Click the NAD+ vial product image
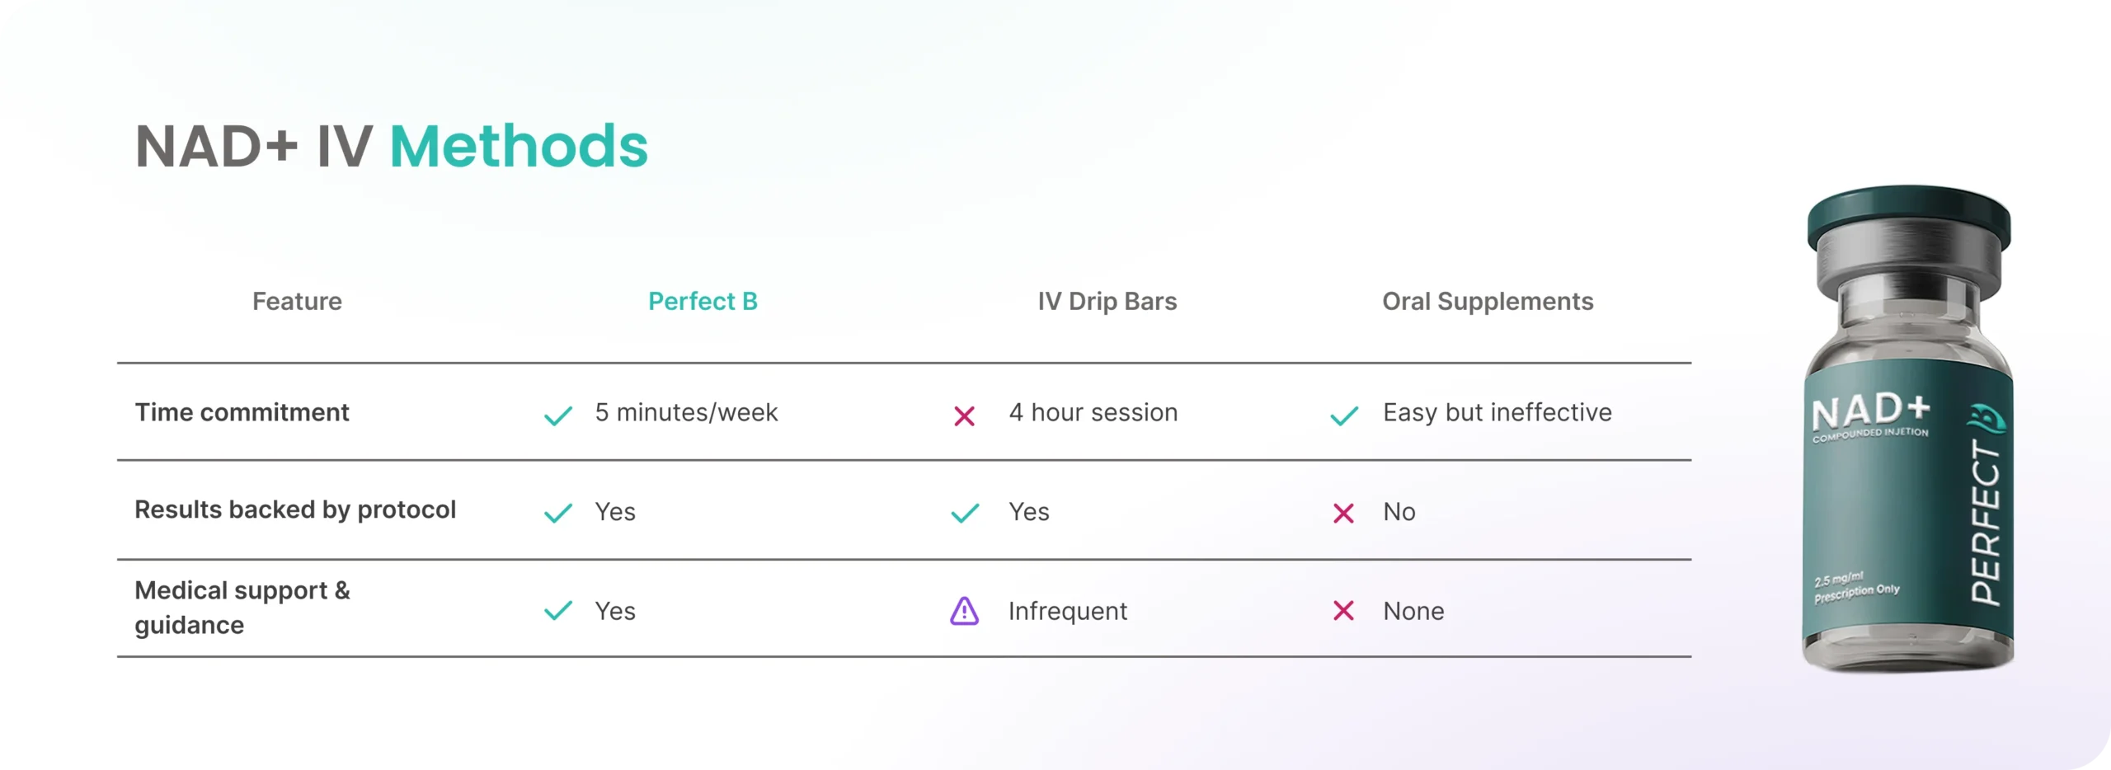 (x=1908, y=429)
